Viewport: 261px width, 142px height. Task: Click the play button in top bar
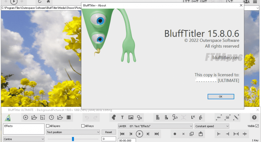click(14, 2)
